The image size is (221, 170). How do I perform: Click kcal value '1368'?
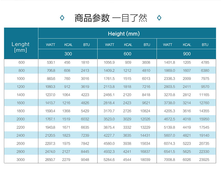[66, 111]
